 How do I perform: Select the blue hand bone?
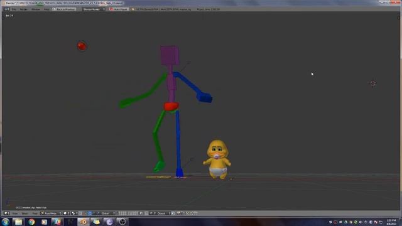click(x=204, y=98)
